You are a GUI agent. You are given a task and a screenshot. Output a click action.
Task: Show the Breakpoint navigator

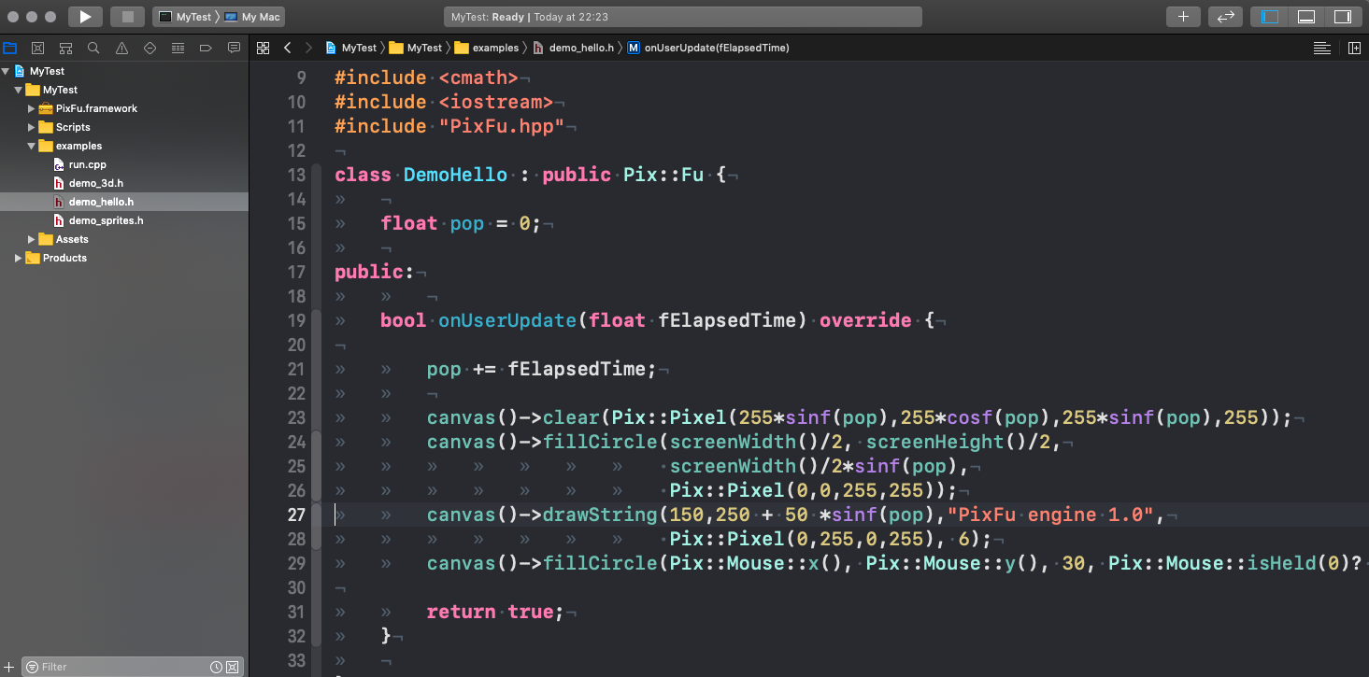[x=206, y=48]
